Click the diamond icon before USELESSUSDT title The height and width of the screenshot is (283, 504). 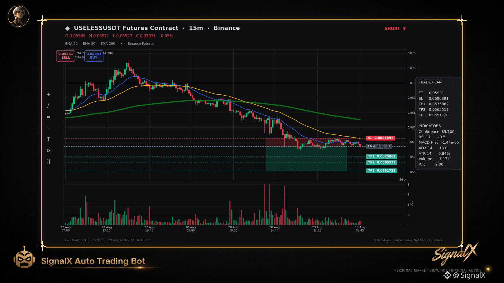coord(68,28)
